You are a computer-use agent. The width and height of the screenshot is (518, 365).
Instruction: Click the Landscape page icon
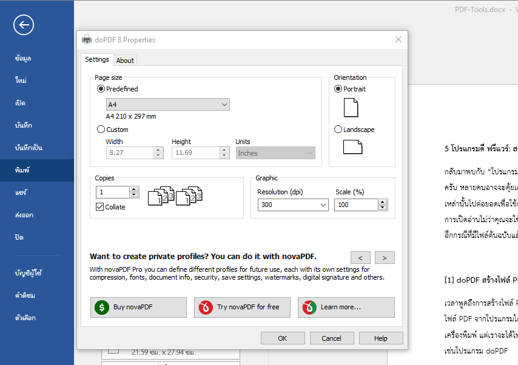(352, 147)
